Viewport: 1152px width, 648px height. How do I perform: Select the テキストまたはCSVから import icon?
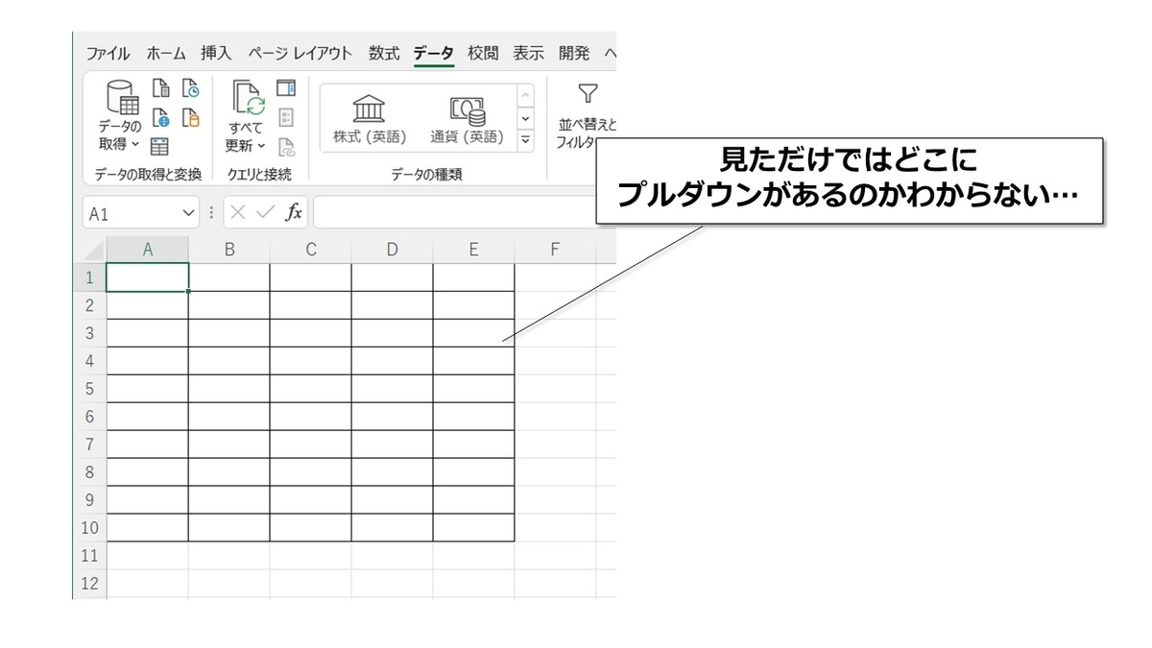[x=161, y=90]
